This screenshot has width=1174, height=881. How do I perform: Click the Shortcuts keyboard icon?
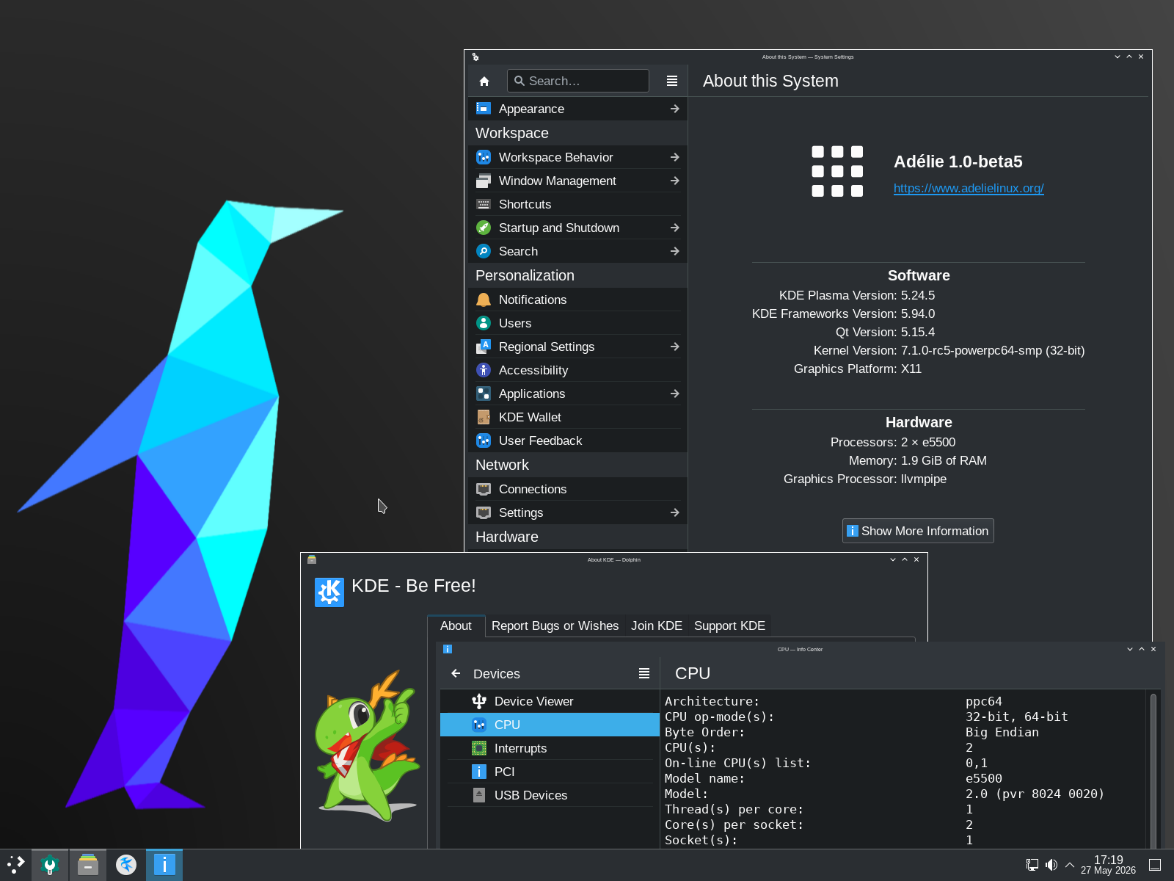point(484,204)
